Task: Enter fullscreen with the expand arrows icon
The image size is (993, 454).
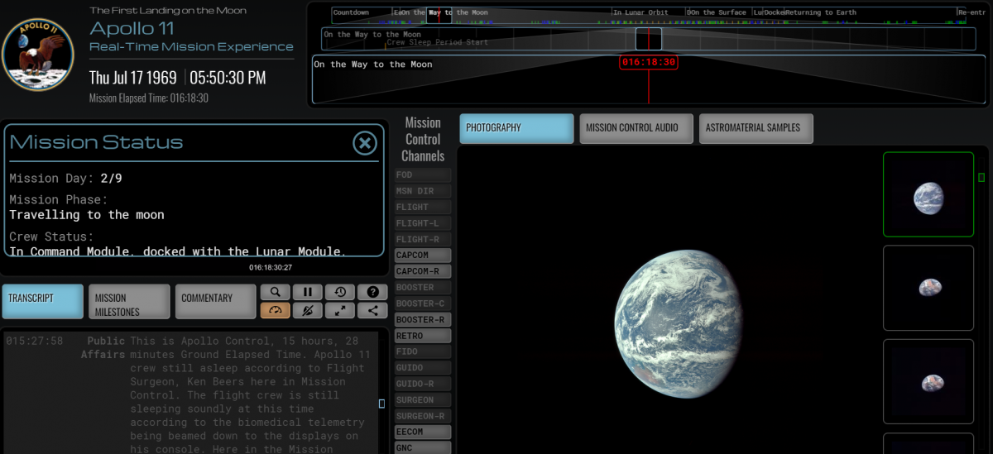Action: point(340,311)
